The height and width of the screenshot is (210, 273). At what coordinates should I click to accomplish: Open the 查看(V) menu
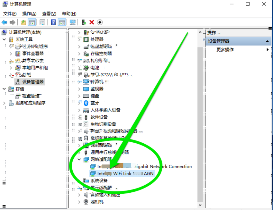49,13
